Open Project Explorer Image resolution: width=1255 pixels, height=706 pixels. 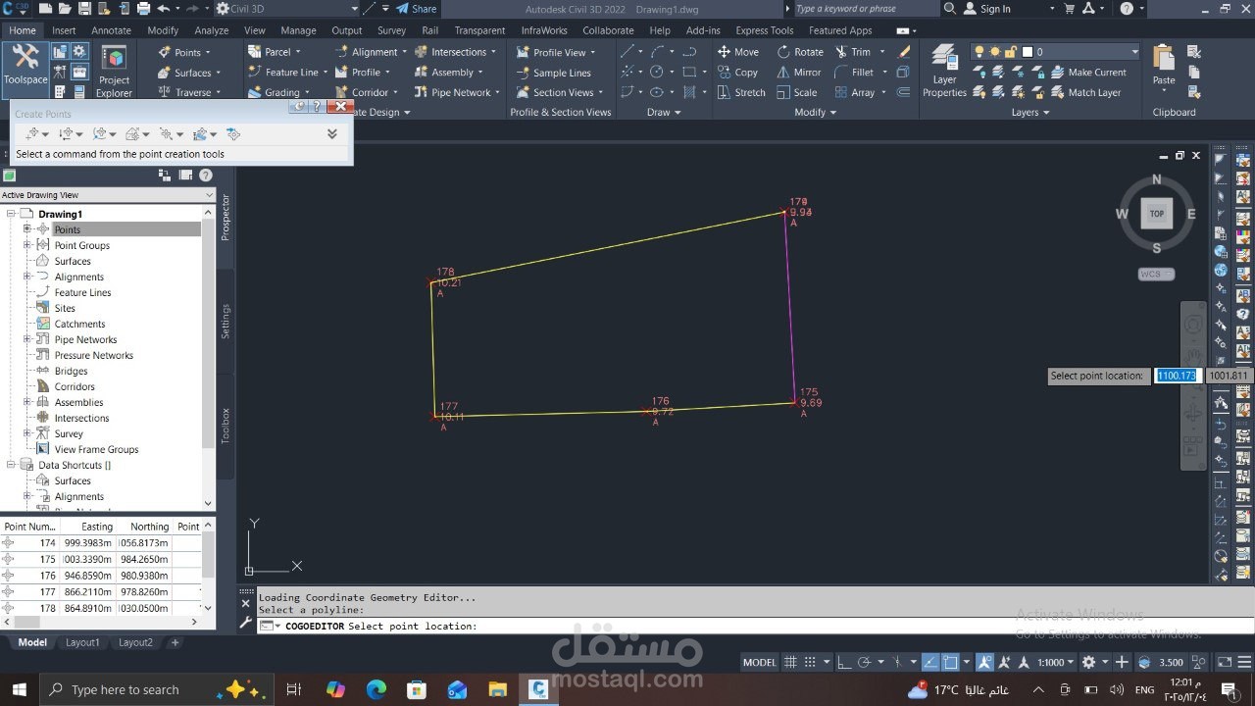(x=114, y=72)
